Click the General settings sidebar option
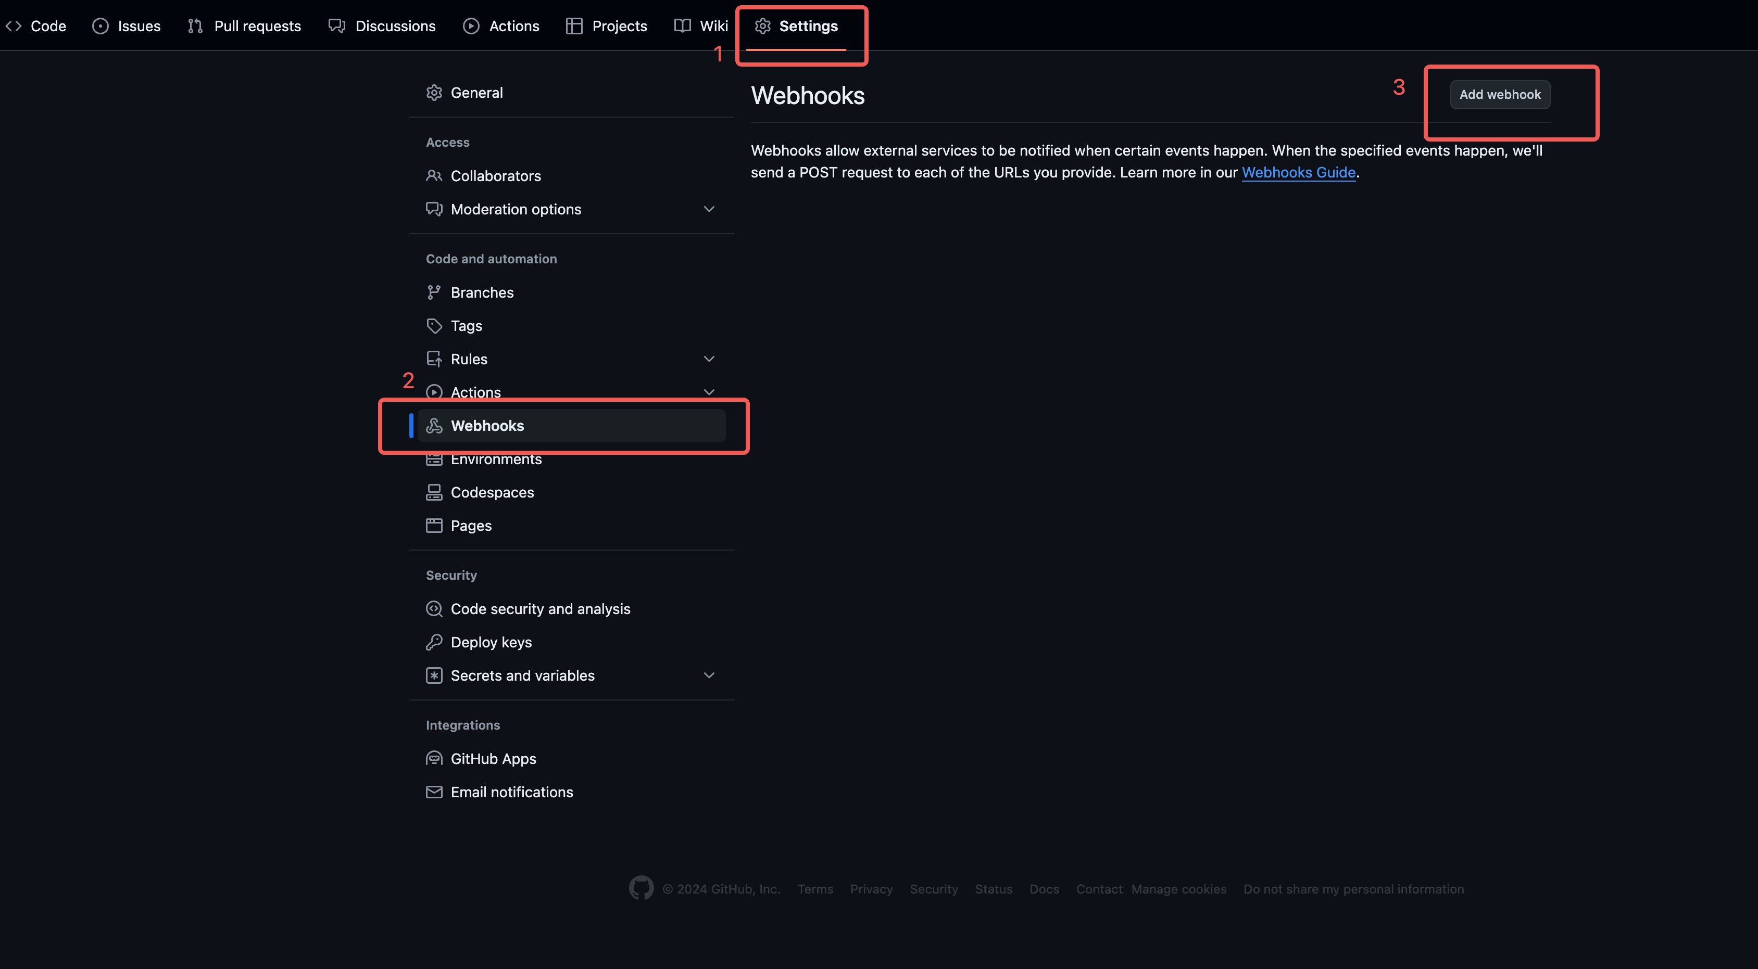This screenshot has width=1758, height=969. click(476, 93)
